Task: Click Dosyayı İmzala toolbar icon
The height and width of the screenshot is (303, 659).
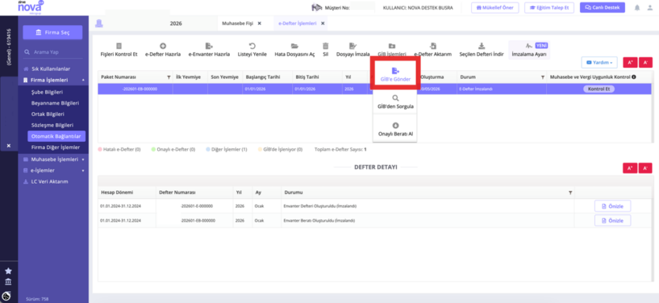Action: 353,46
